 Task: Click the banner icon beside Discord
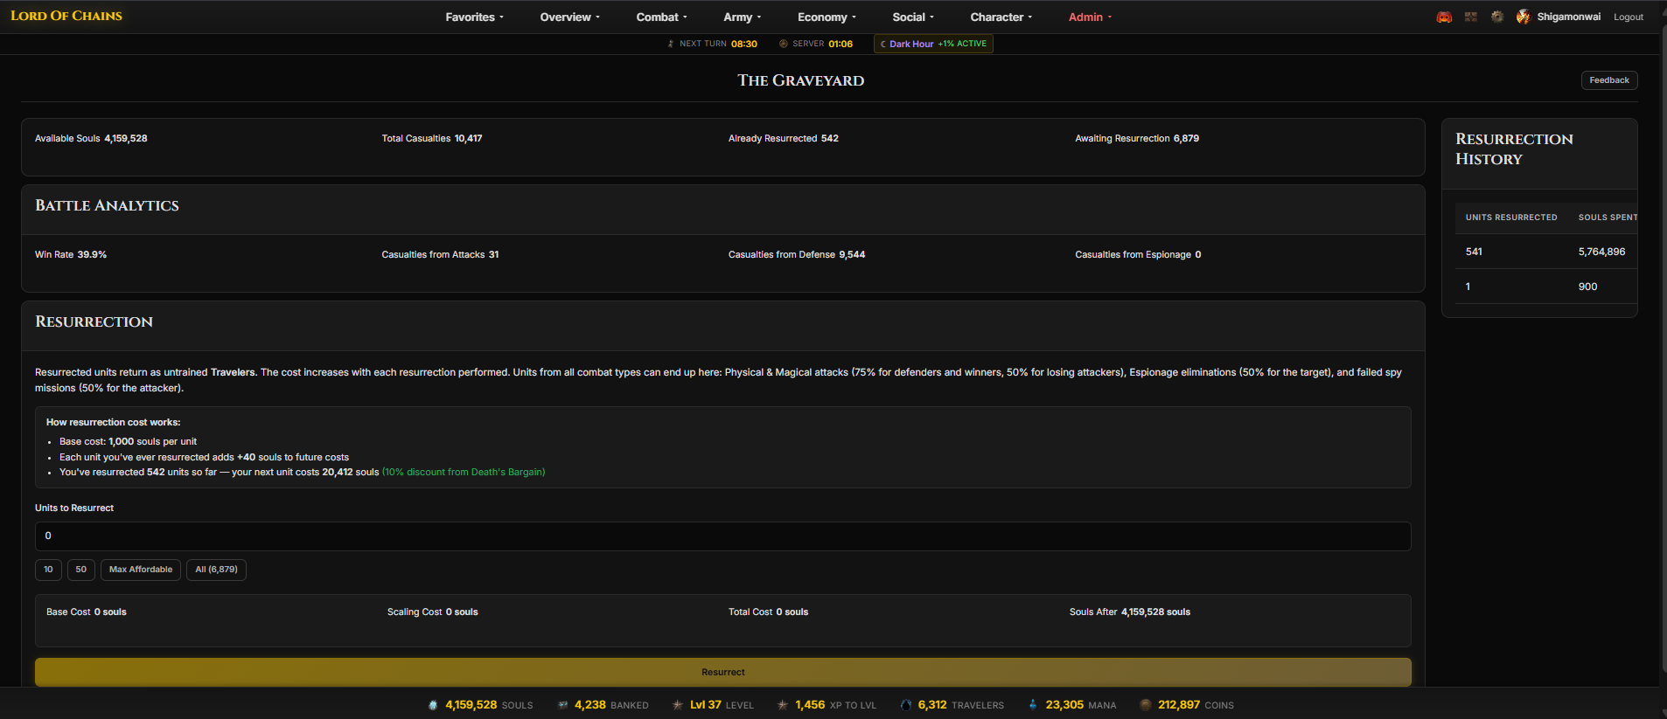click(x=1471, y=17)
